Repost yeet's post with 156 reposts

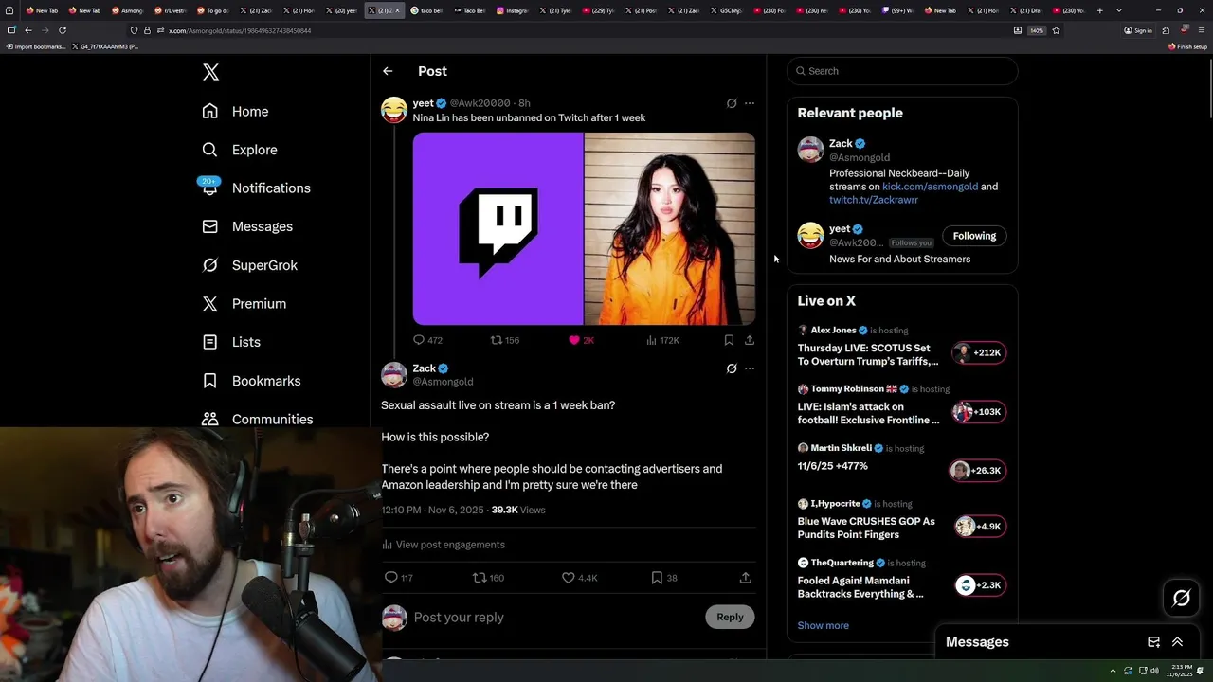(x=504, y=340)
